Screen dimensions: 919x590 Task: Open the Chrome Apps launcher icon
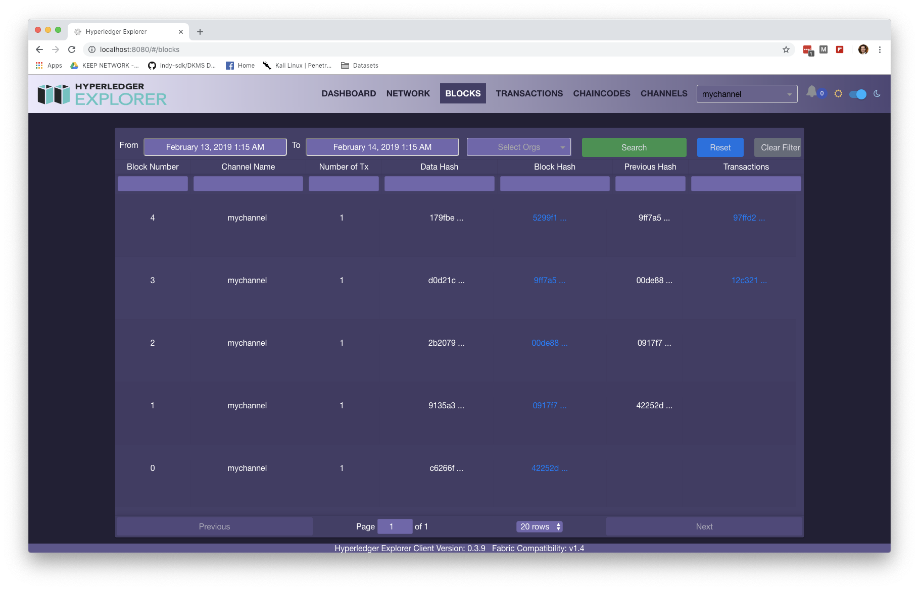point(39,65)
